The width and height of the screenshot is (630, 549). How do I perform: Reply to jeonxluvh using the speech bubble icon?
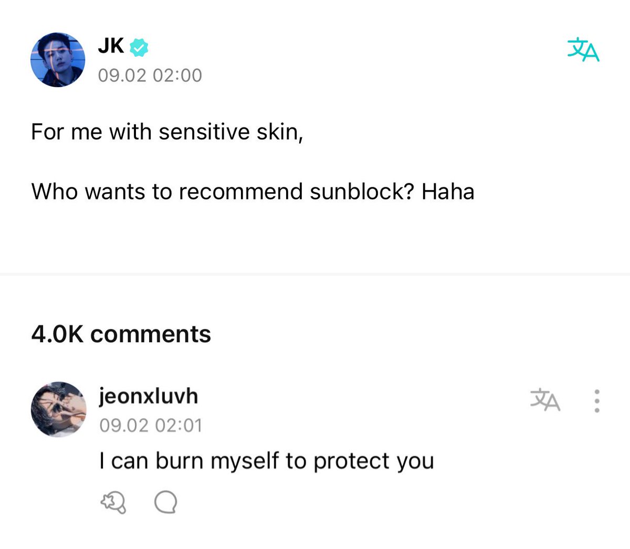[165, 502]
